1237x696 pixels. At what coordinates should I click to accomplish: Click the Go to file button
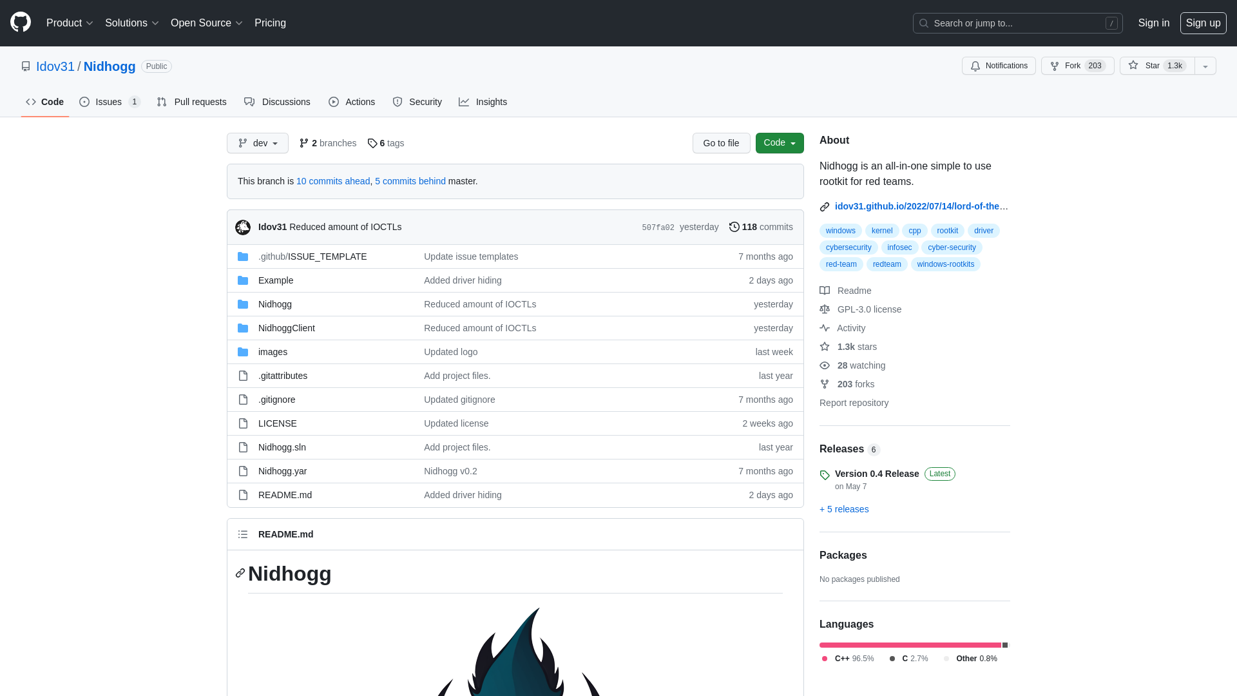[722, 143]
